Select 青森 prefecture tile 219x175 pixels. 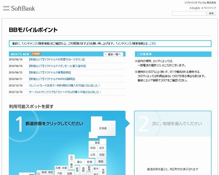coord(97,143)
